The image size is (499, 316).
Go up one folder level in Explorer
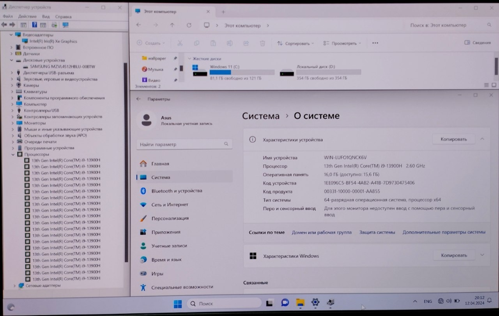click(x=172, y=25)
